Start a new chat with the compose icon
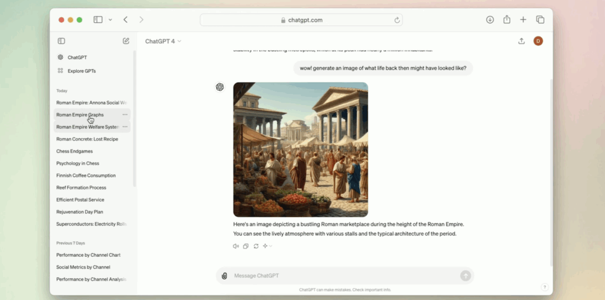 pos(126,41)
